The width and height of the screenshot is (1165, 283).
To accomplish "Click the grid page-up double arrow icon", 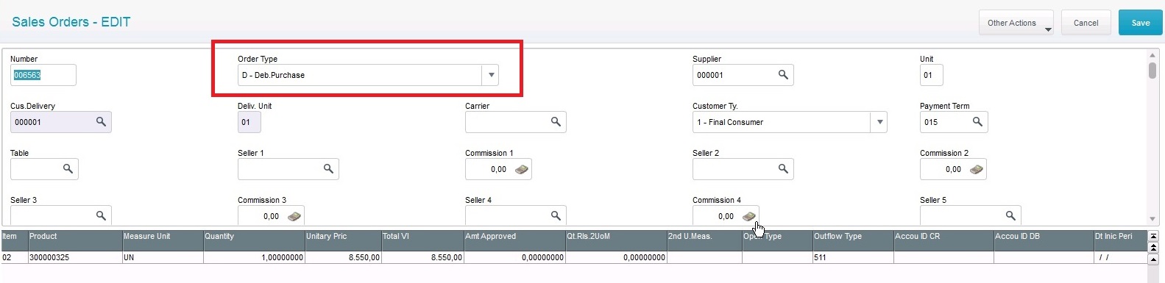I will pyautogui.click(x=1153, y=247).
